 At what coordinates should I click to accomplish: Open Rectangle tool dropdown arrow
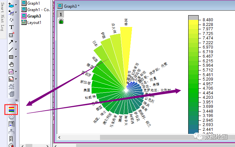pos(16,57)
